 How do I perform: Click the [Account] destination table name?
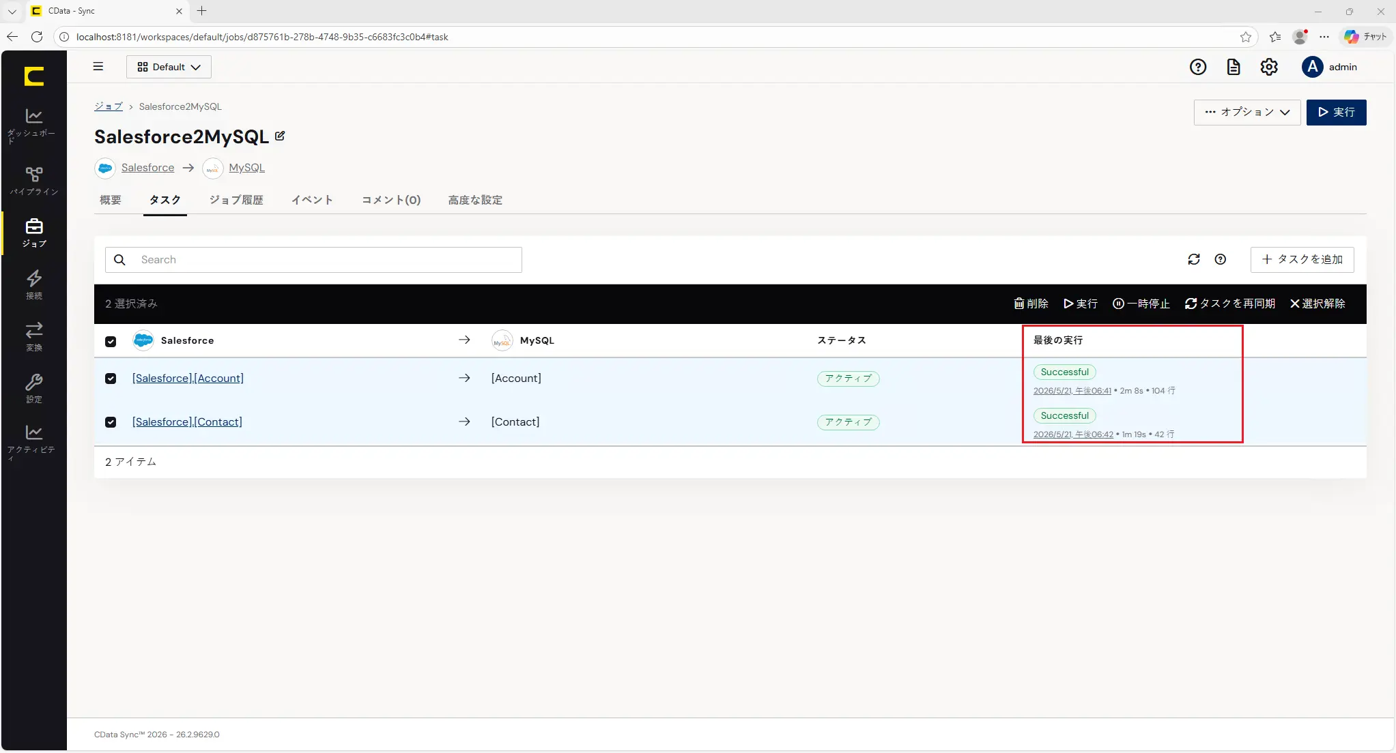(516, 379)
